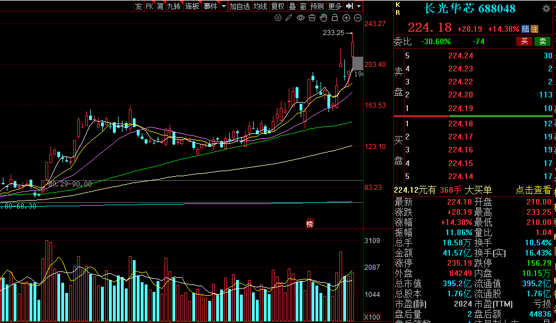This screenshot has height=323, width=556.
Task: Select the drawing pen tool icon
Action: point(289,18)
